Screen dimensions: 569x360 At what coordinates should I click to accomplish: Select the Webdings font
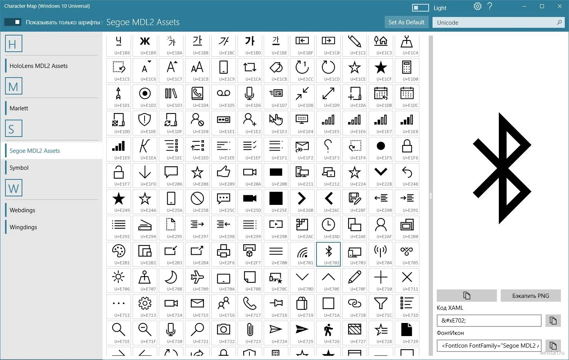coord(52,210)
